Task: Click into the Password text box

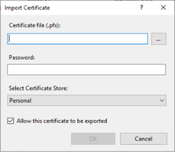Action: click(x=87, y=70)
